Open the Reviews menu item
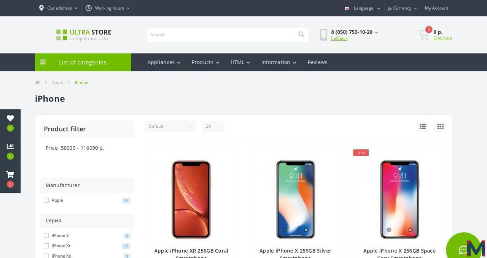Screen dimensions: 487x258 click(x=317, y=62)
